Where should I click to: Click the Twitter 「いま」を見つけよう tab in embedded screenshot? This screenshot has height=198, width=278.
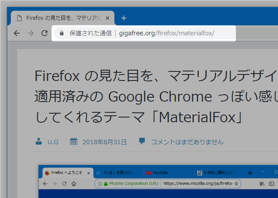click(x=118, y=173)
